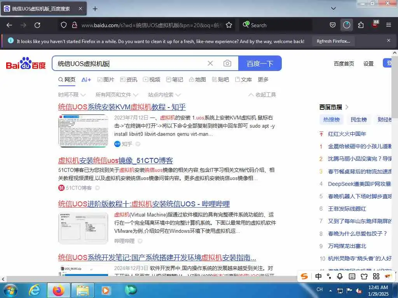The image size is (398, 298).
Task: Switch to the Ai+ tab
Action: click(86, 80)
